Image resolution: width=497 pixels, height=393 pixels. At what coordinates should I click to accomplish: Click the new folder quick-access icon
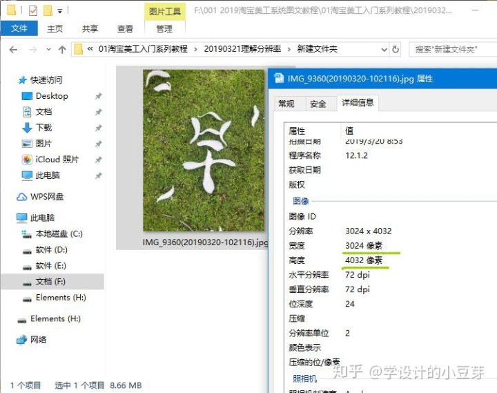coord(48,10)
